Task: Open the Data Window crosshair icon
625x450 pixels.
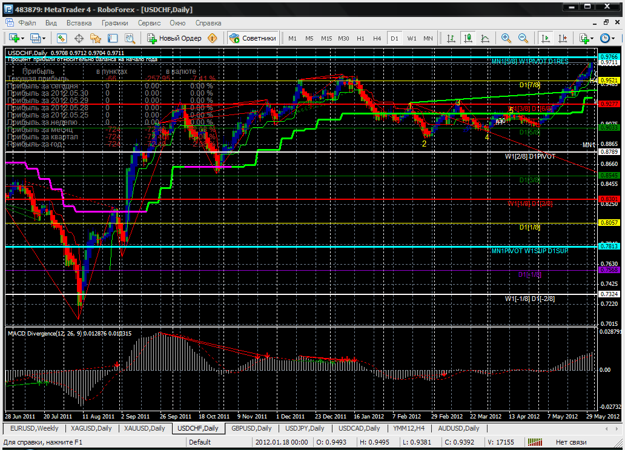Action: (79, 38)
